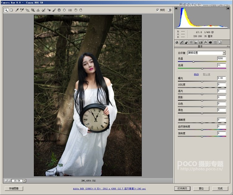The width and height of the screenshot is (233, 195).
Task: Click the 饱和度 saturation slider handle
Action: [x=202, y=136]
